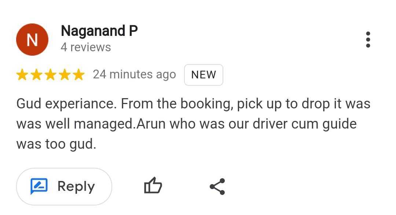
Task: Like the review with thumbs up
Action: (153, 186)
